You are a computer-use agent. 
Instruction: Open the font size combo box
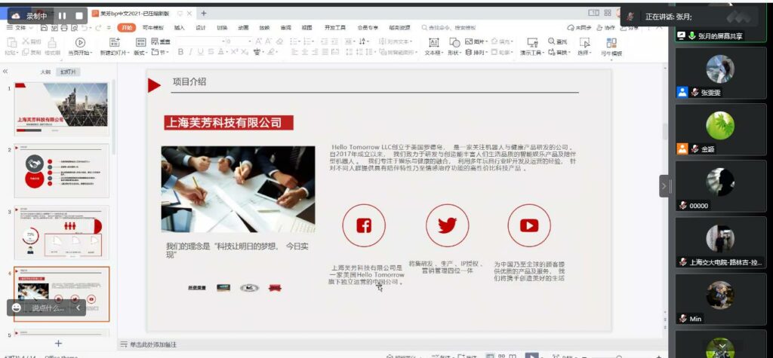(239, 42)
